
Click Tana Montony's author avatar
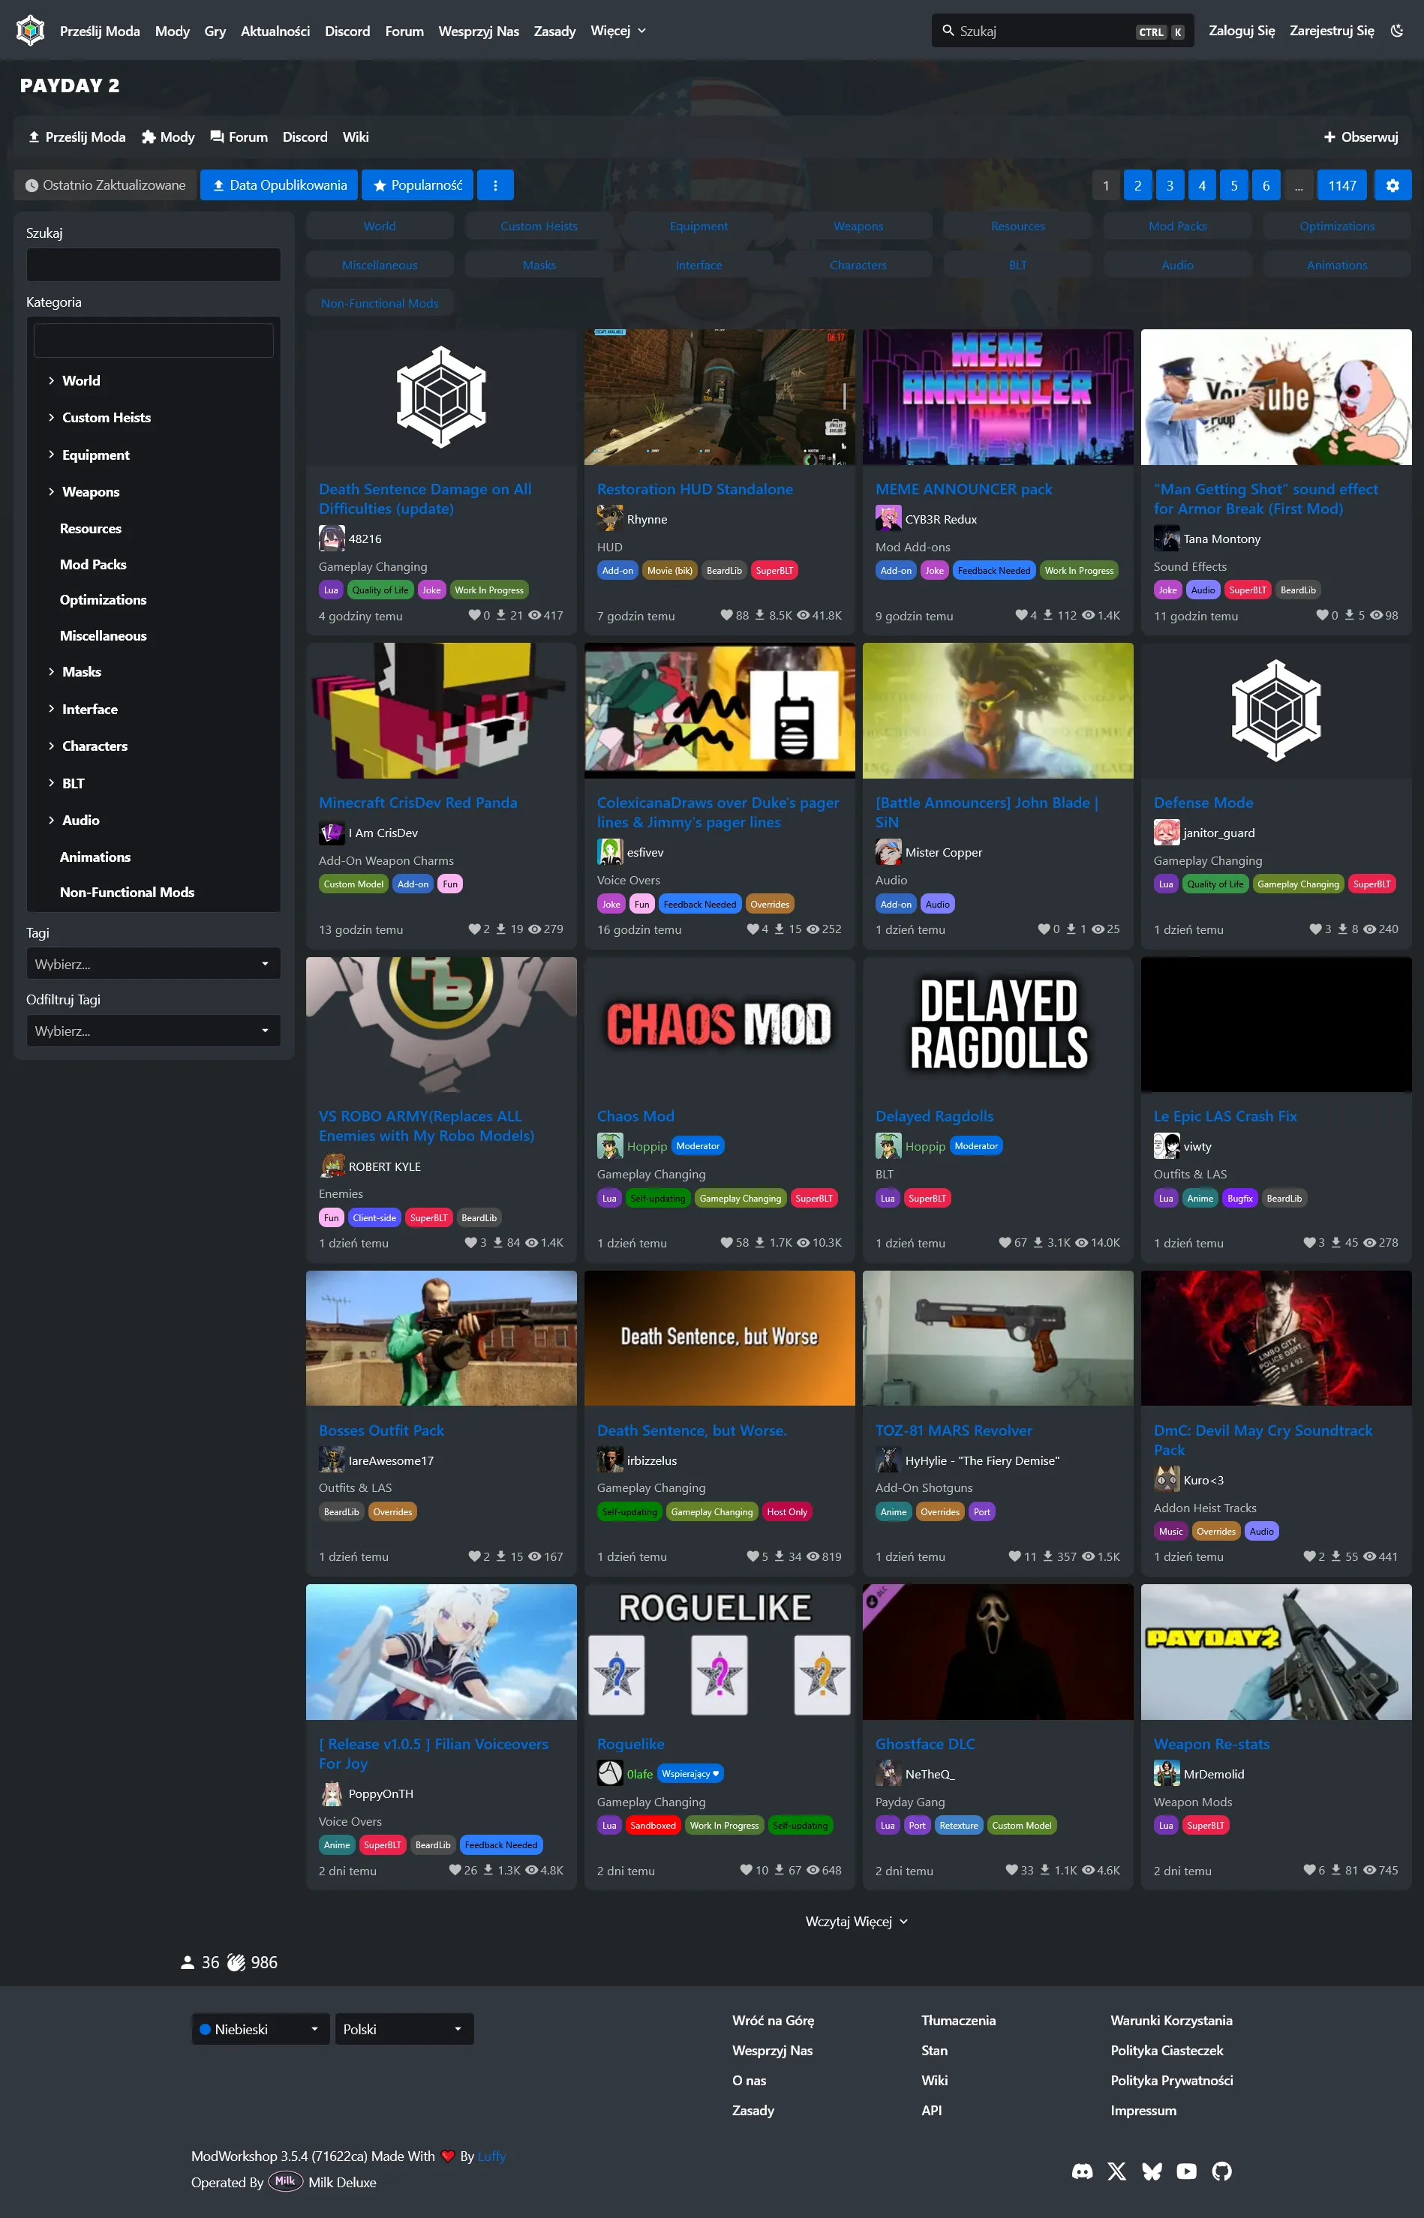coord(1166,538)
